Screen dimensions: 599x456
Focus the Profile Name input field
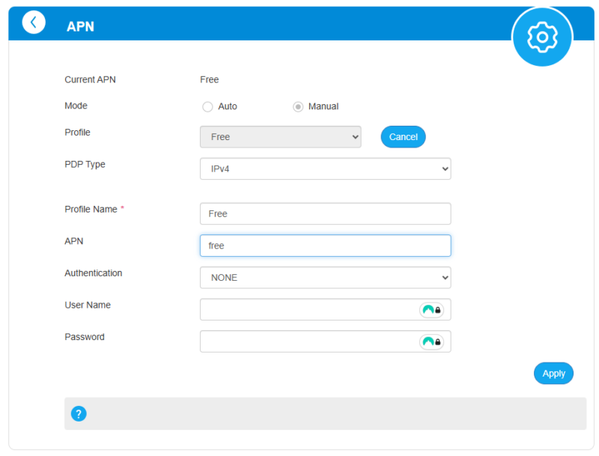[326, 213]
